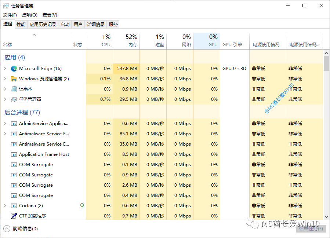Expand the Windows 资源管理器 entry
The image size is (330, 238).
pos(5,78)
